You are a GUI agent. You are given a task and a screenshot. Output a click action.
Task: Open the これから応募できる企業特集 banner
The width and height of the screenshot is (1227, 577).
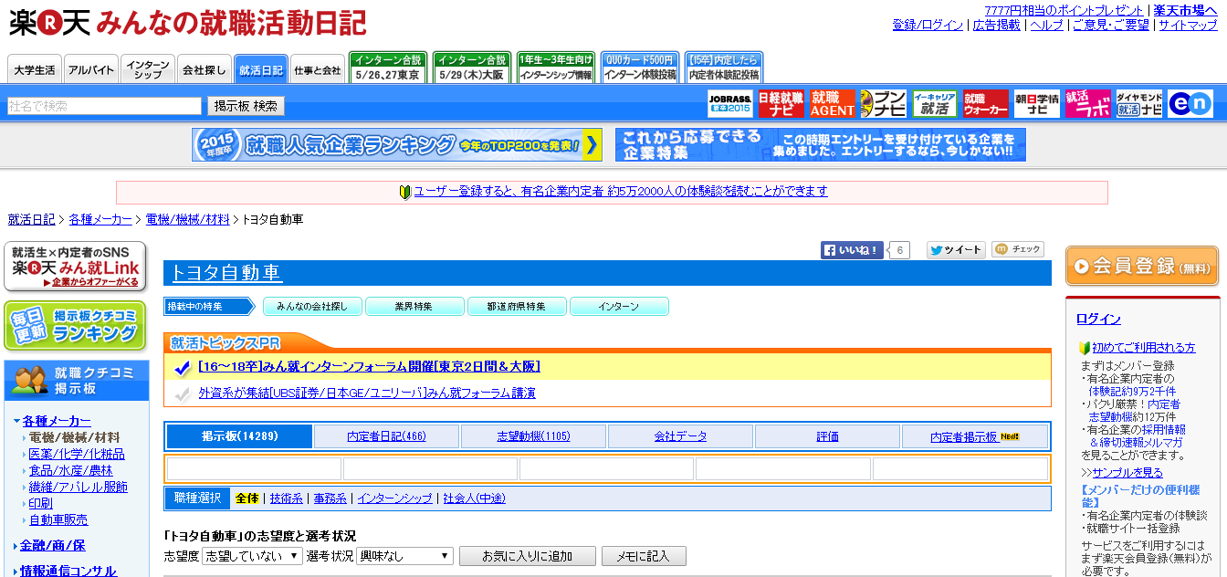(x=821, y=144)
